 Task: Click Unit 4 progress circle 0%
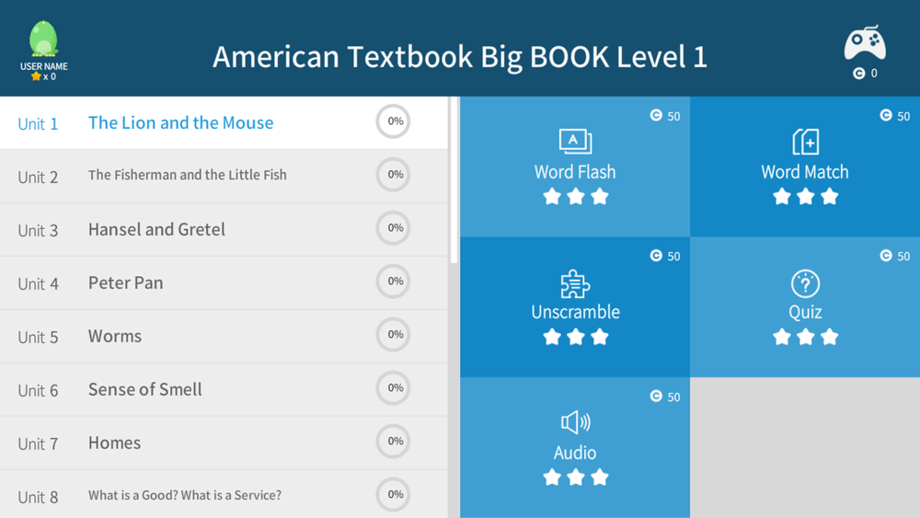[393, 282]
